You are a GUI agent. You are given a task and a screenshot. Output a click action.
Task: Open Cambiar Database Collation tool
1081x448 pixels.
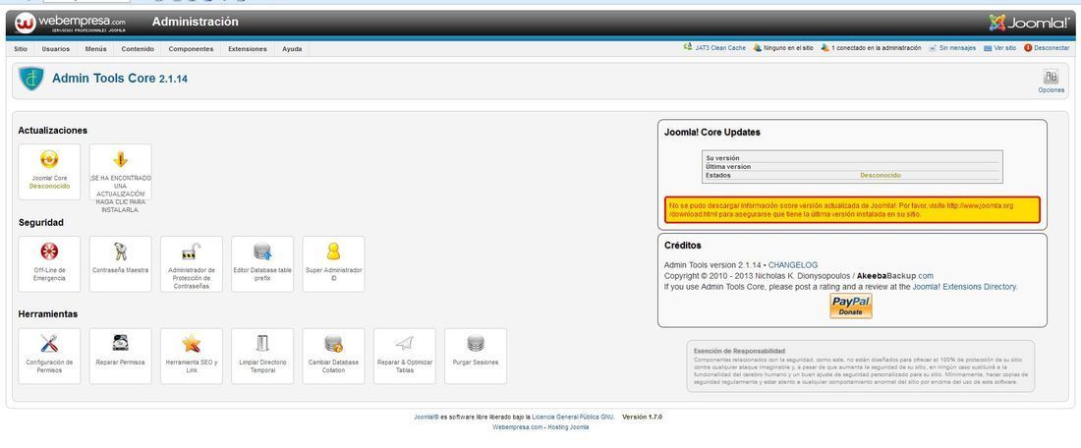pyautogui.click(x=334, y=356)
